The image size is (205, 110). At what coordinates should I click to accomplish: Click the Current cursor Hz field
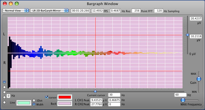pyautogui.click(x=114, y=95)
